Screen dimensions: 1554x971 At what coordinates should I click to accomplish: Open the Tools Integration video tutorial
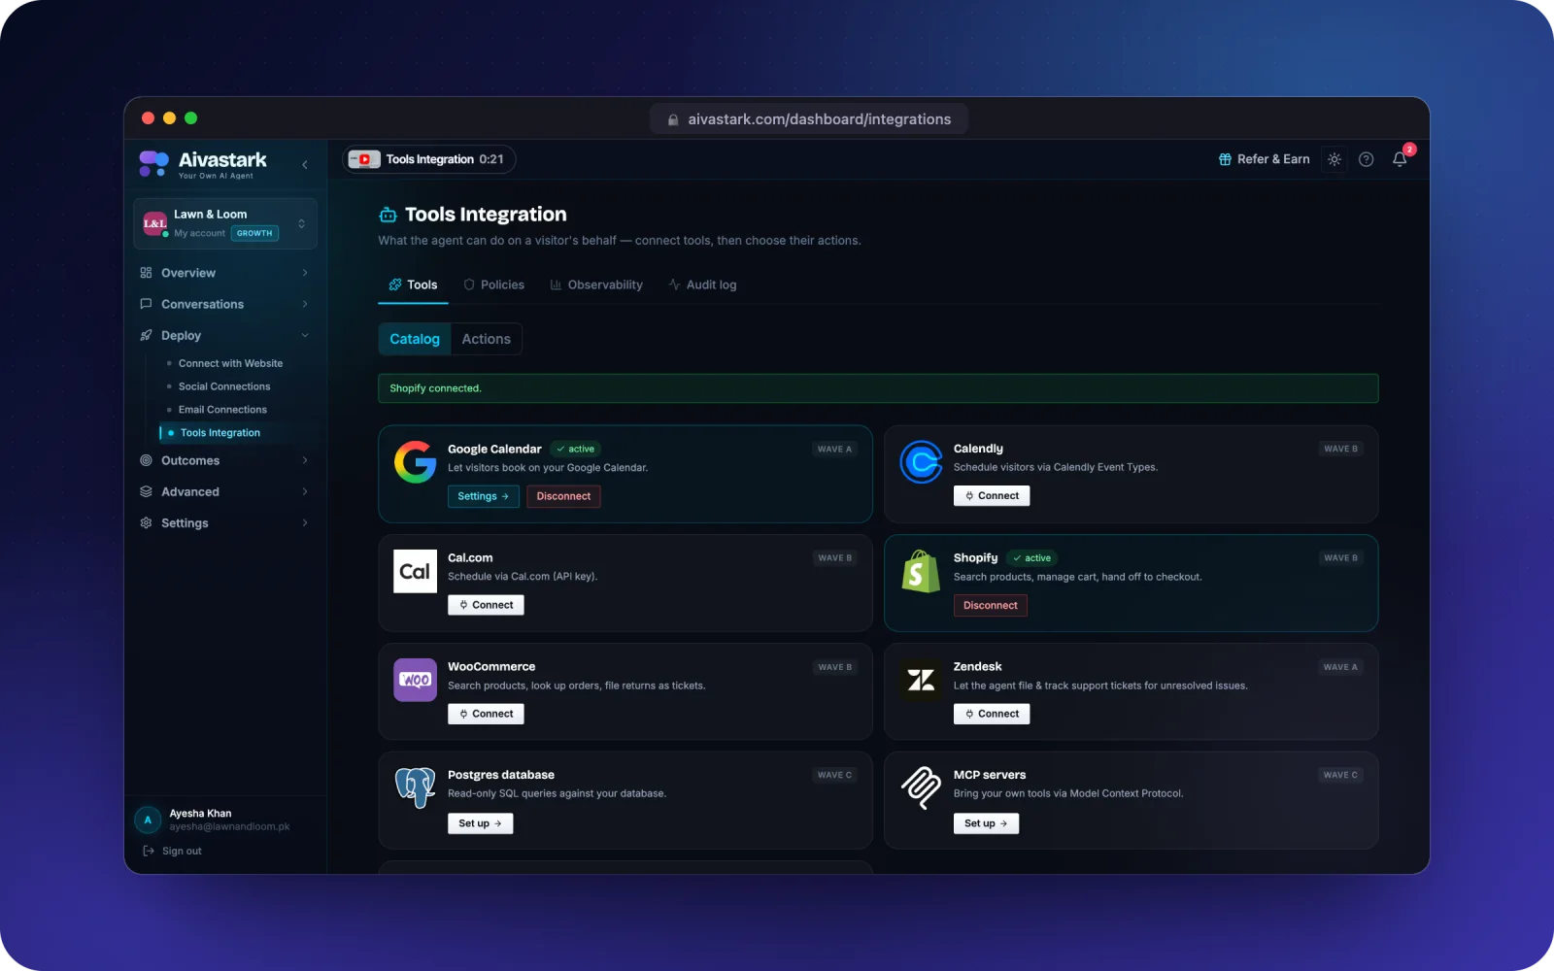[429, 159]
